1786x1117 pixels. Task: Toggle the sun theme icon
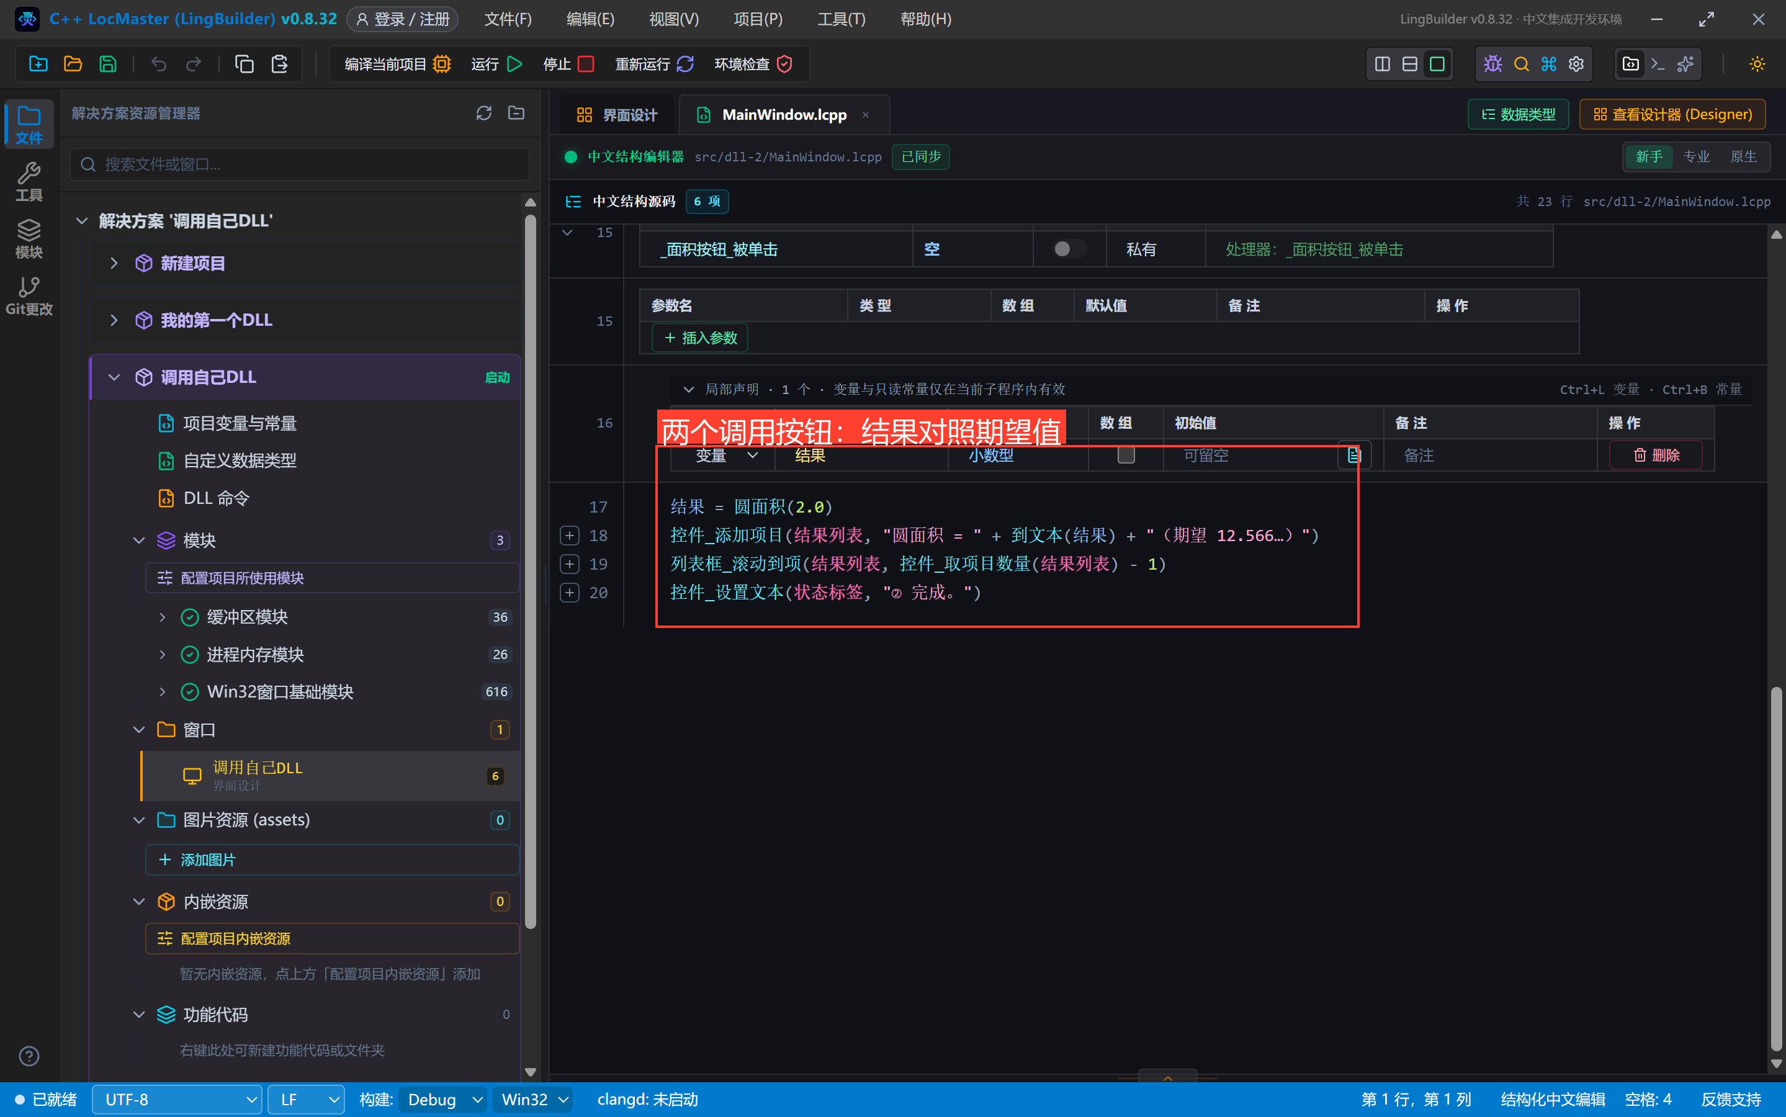coord(1757,65)
